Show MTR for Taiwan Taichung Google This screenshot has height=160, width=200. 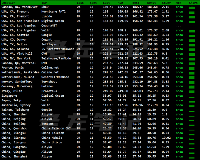point(179,110)
